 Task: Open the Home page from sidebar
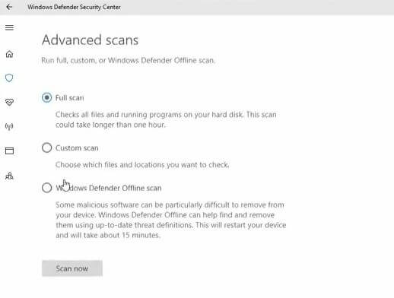[9, 54]
